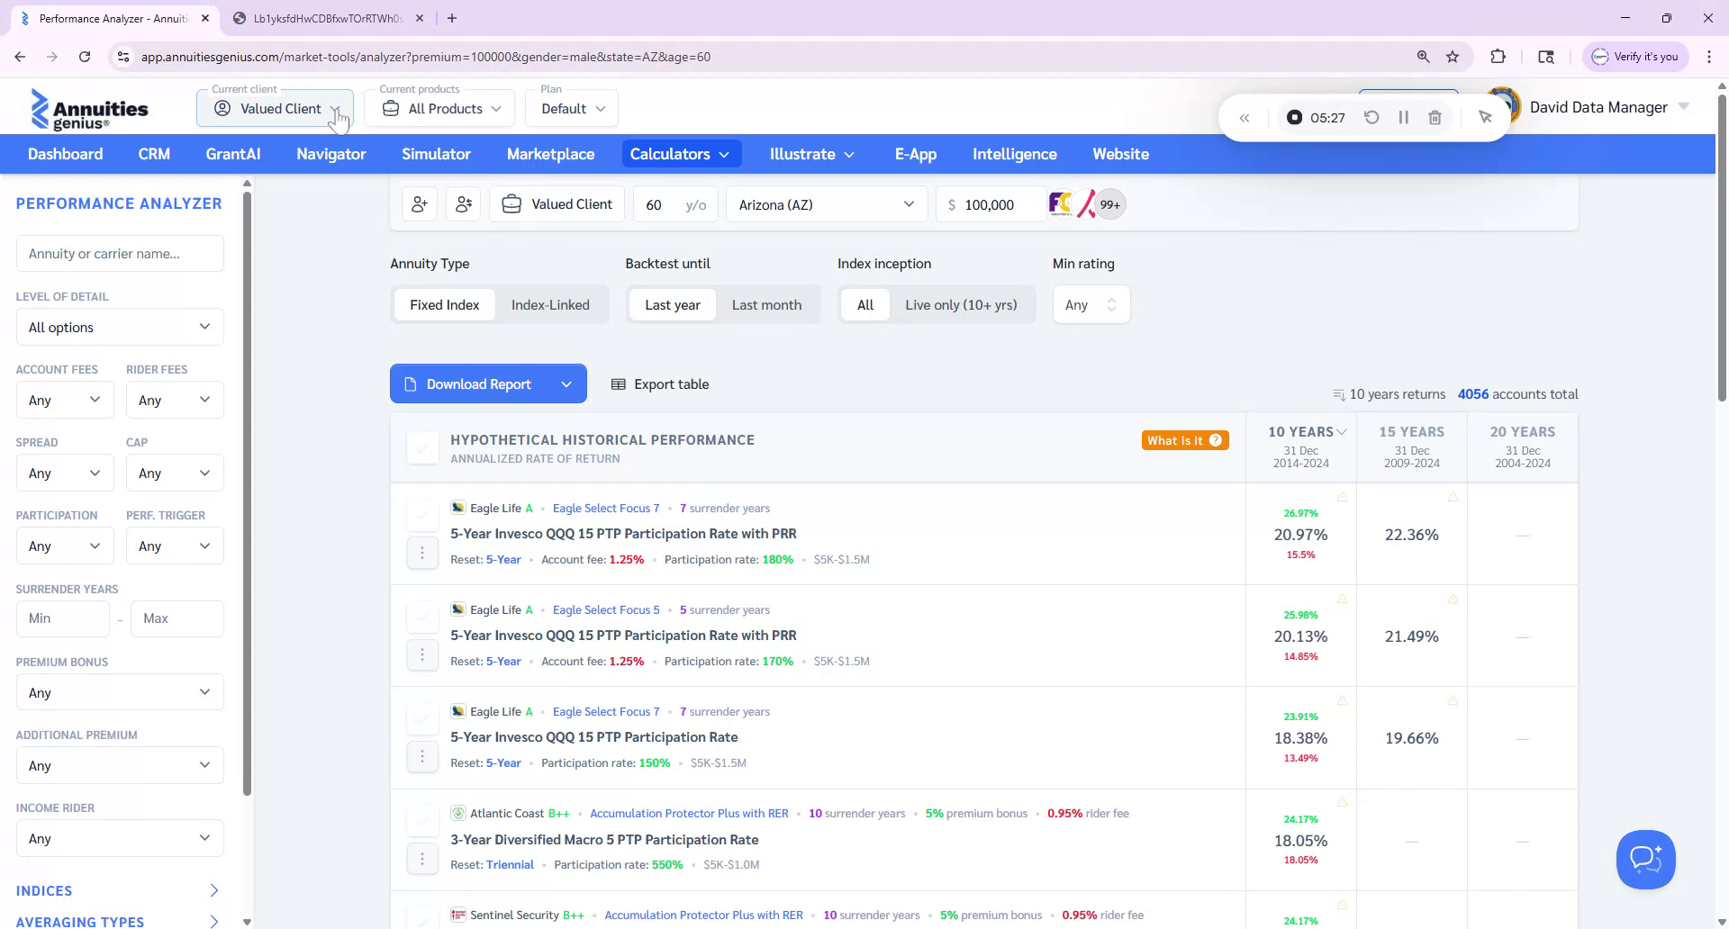Open the chat assistant bubble bottom right
Screen dimensions: 1729x929
pyautogui.click(x=1645, y=859)
